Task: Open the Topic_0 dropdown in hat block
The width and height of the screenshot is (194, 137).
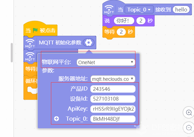Action: (x=139, y=10)
